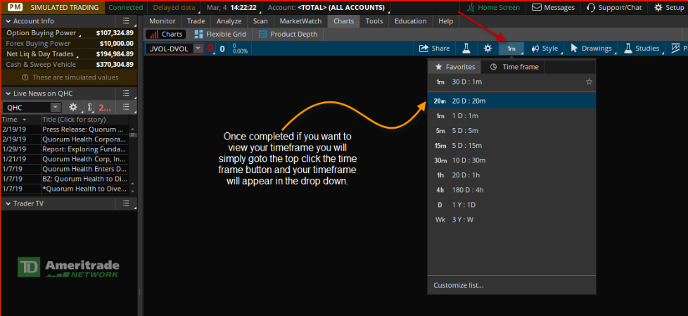Image resolution: width=688 pixels, height=316 pixels.
Task: Click the Patterns icon cut off at toolbar's right end
Action: (x=677, y=49)
